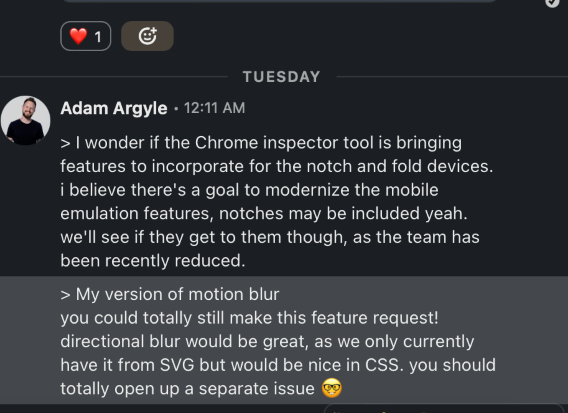The width and height of the screenshot is (568, 413).
Task: Click the read-receipt checkmark icon
Action: (552, 2)
